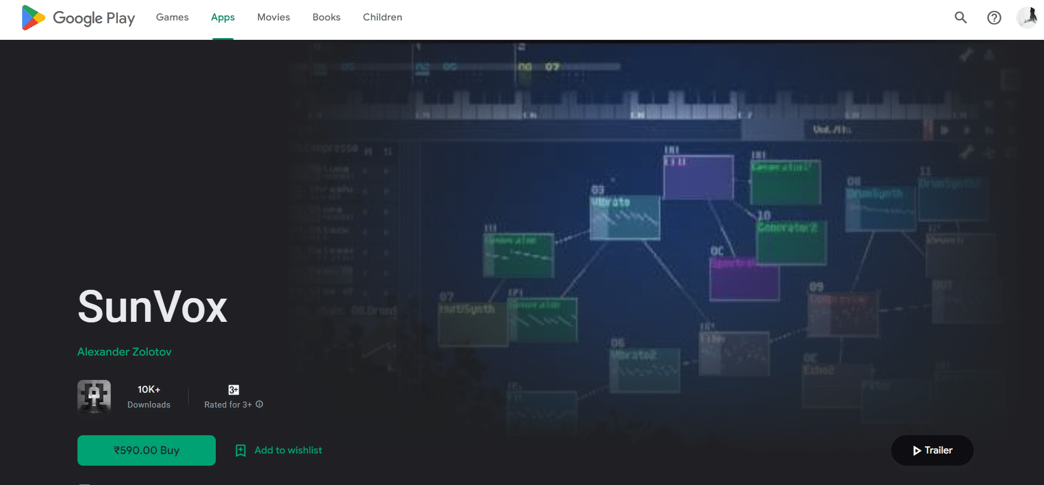
Task: Go to the Movies tab
Action: tap(273, 17)
